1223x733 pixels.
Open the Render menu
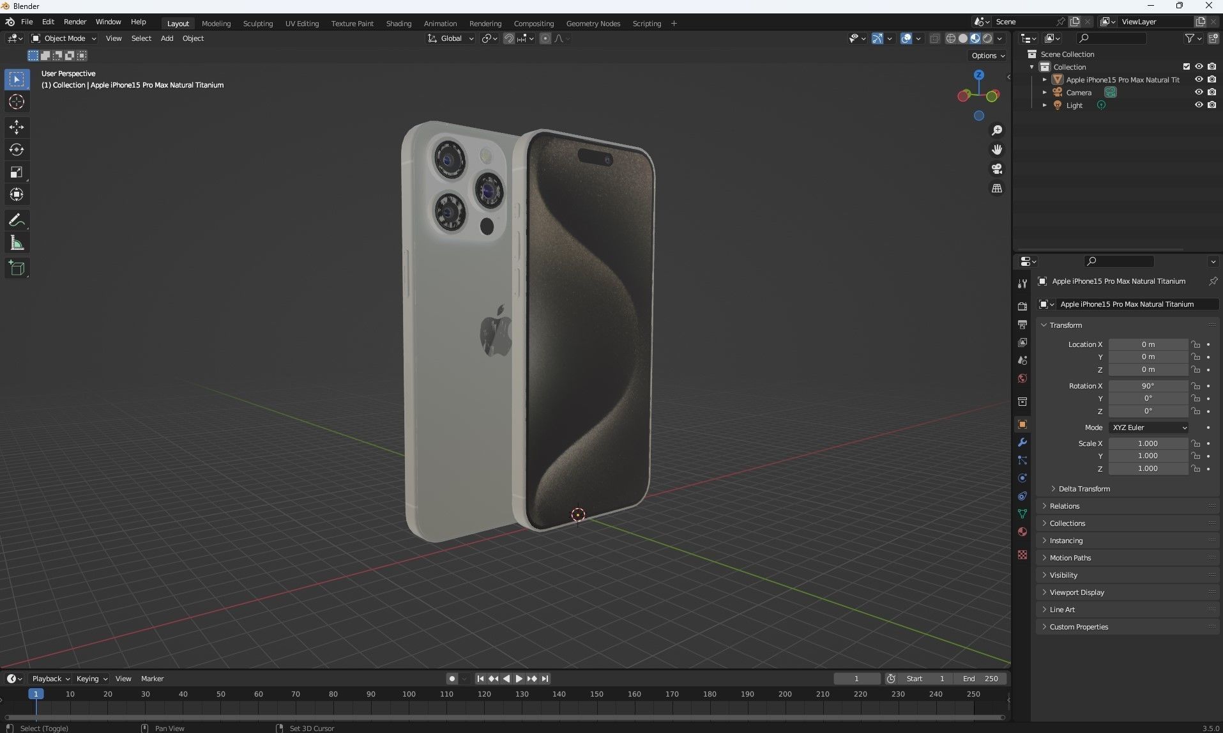[75, 22]
